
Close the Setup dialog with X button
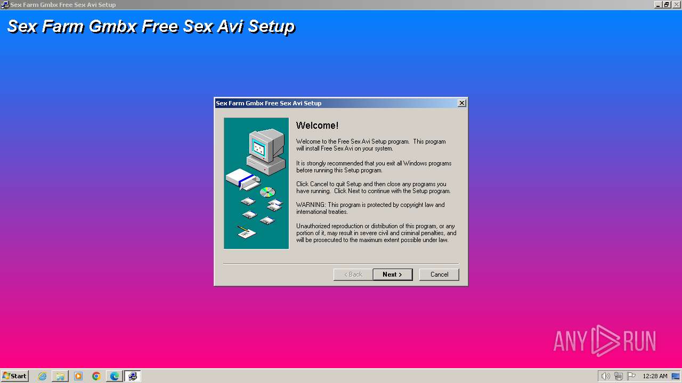[x=462, y=103]
